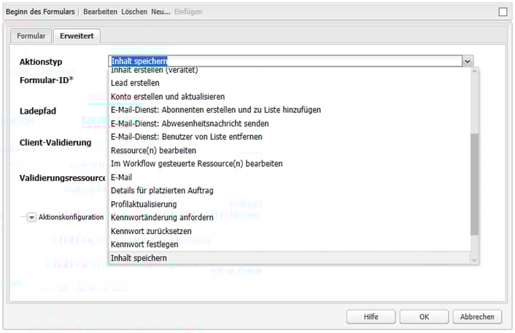Click the Ladepfad label
The height and width of the screenshot is (333, 515).
[x=38, y=111]
